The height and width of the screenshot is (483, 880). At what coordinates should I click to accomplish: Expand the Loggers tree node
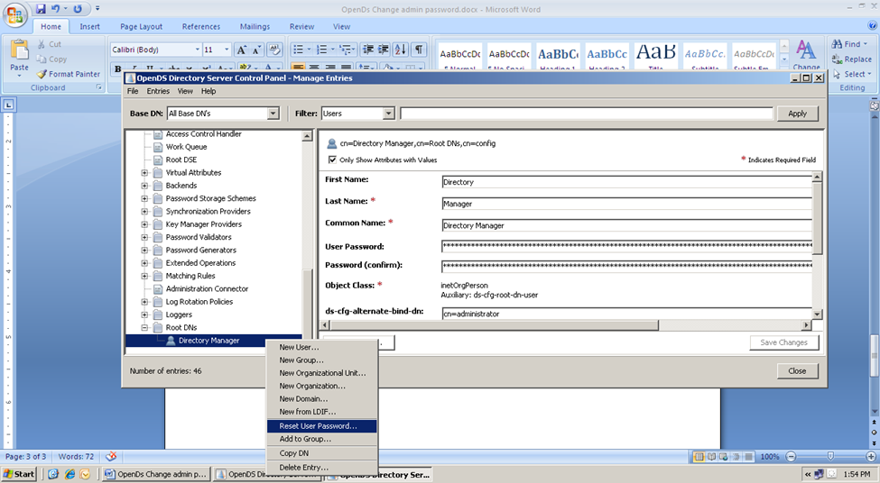click(x=144, y=314)
